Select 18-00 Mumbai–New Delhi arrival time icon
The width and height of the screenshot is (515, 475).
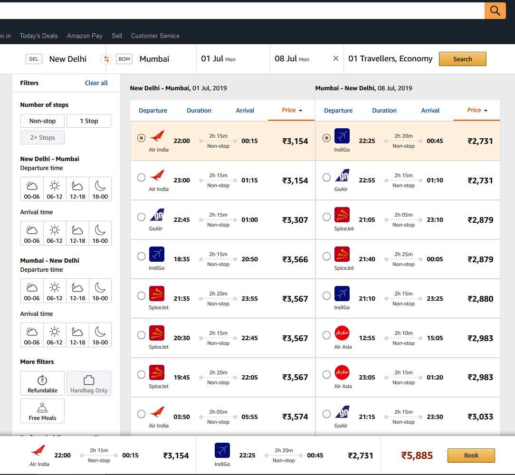(x=100, y=335)
